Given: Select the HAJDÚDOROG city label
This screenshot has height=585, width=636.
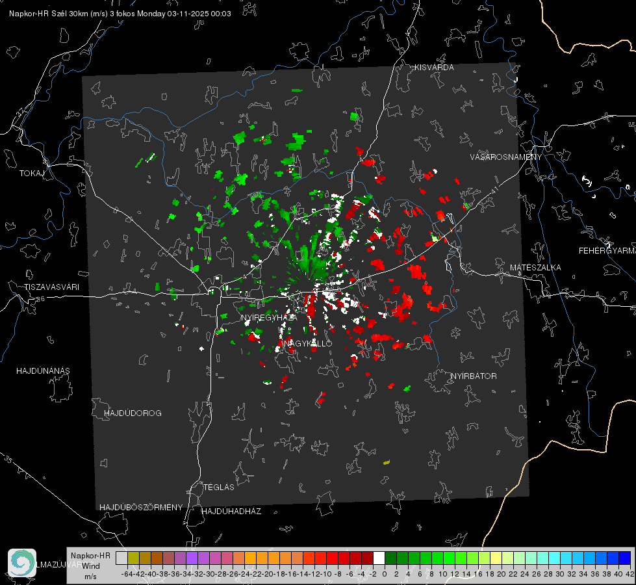Looking at the screenshot, I should point(133,413).
